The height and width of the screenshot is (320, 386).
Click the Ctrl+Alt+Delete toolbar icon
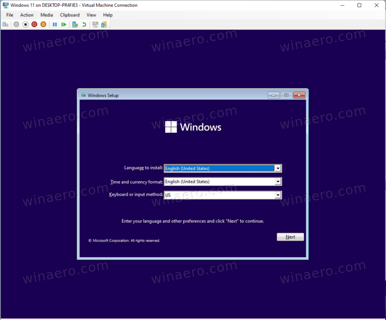(6, 24)
